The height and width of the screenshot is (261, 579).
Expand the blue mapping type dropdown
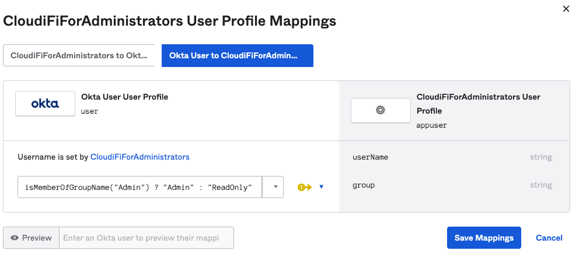pyautogui.click(x=321, y=187)
